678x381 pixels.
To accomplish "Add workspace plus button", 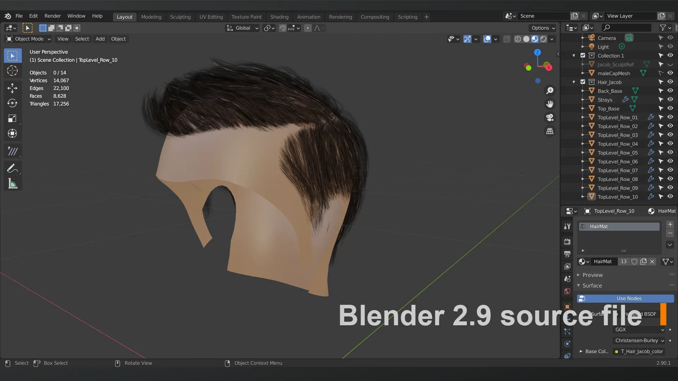I will click(426, 17).
